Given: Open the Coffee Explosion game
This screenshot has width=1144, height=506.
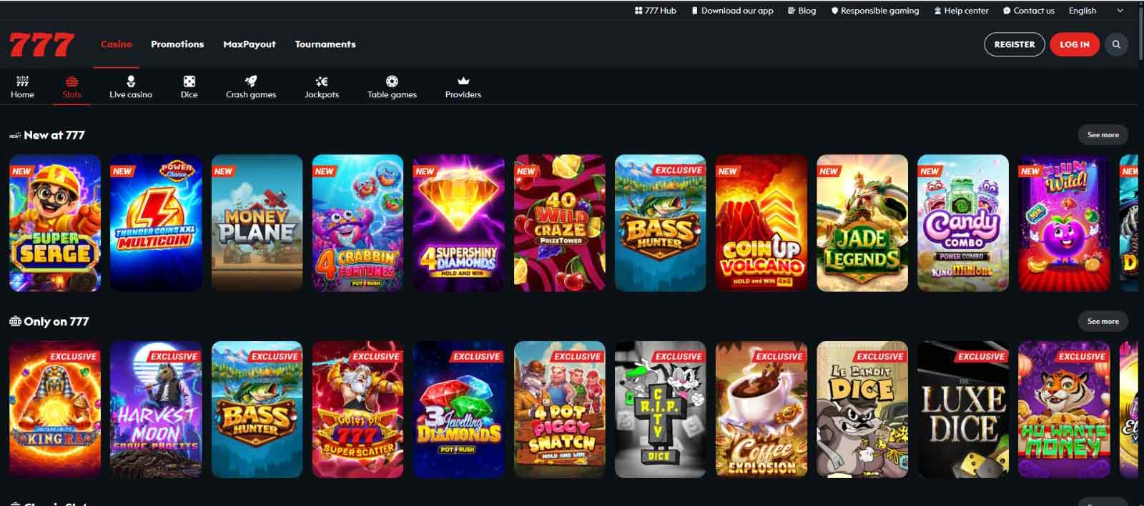Looking at the screenshot, I should point(761,410).
